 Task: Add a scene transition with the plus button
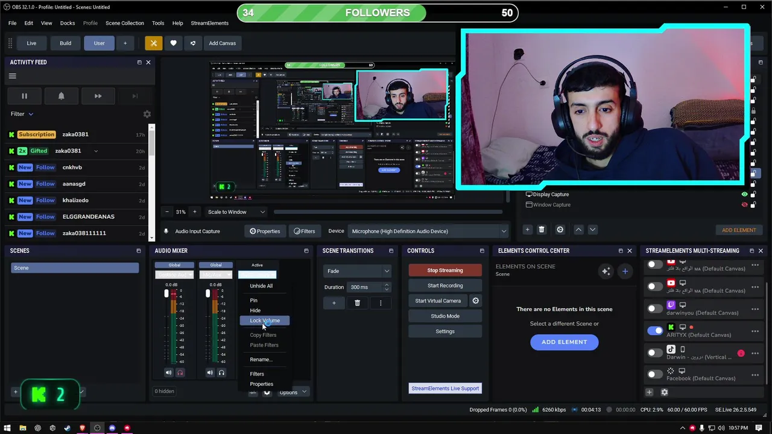(x=334, y=303)
